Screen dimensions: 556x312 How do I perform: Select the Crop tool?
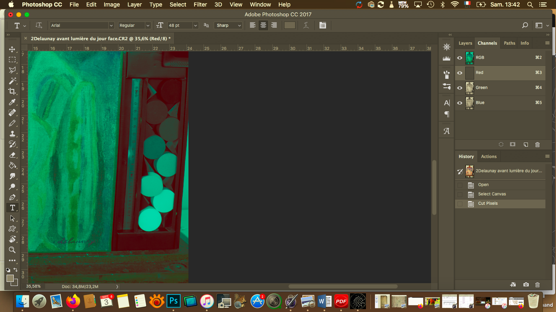[12, 91]
